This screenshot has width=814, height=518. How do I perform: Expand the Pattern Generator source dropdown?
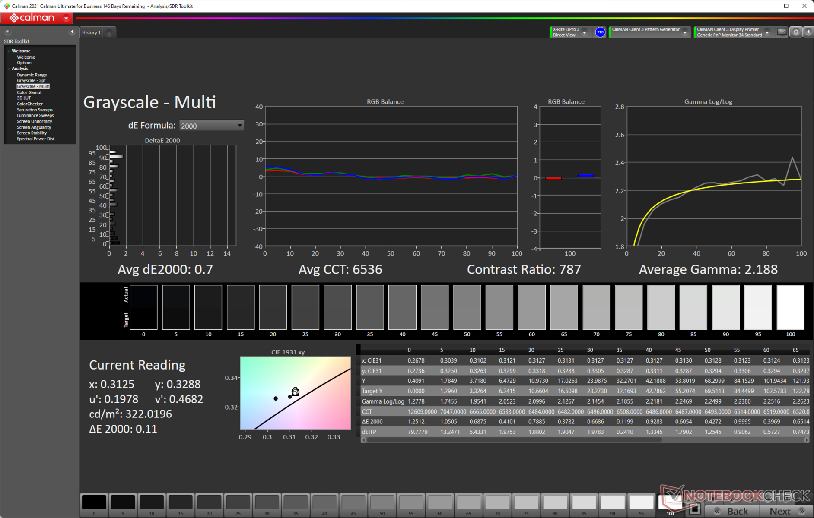coord(685,32)
